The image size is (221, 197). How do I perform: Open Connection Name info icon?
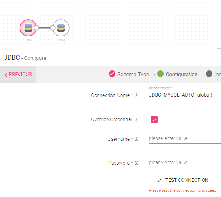pyautogui.click(x=136, y=95)
